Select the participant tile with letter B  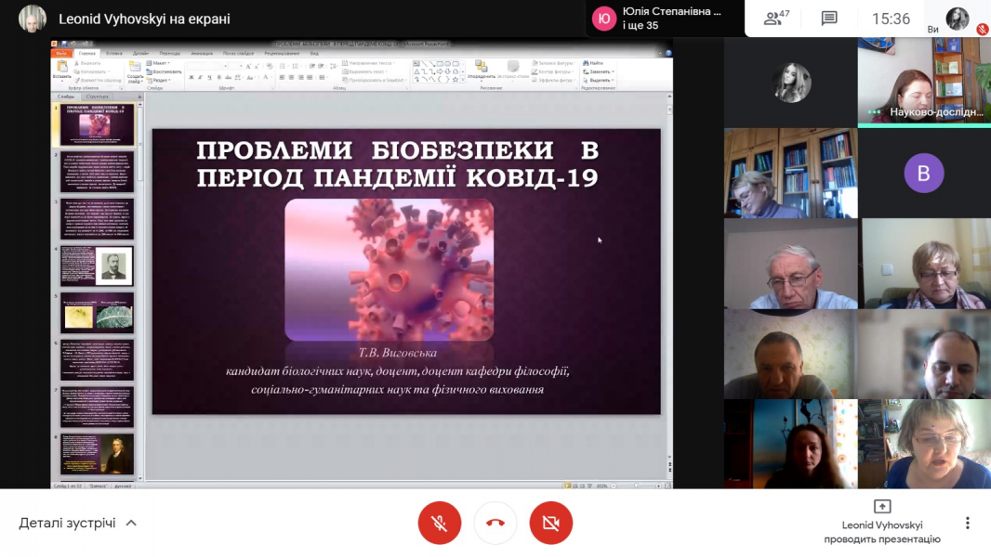pos(923,174)
